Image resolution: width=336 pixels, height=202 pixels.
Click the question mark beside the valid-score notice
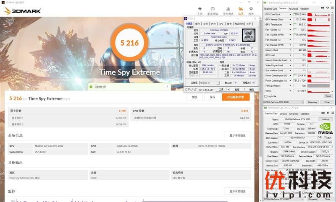167,87
